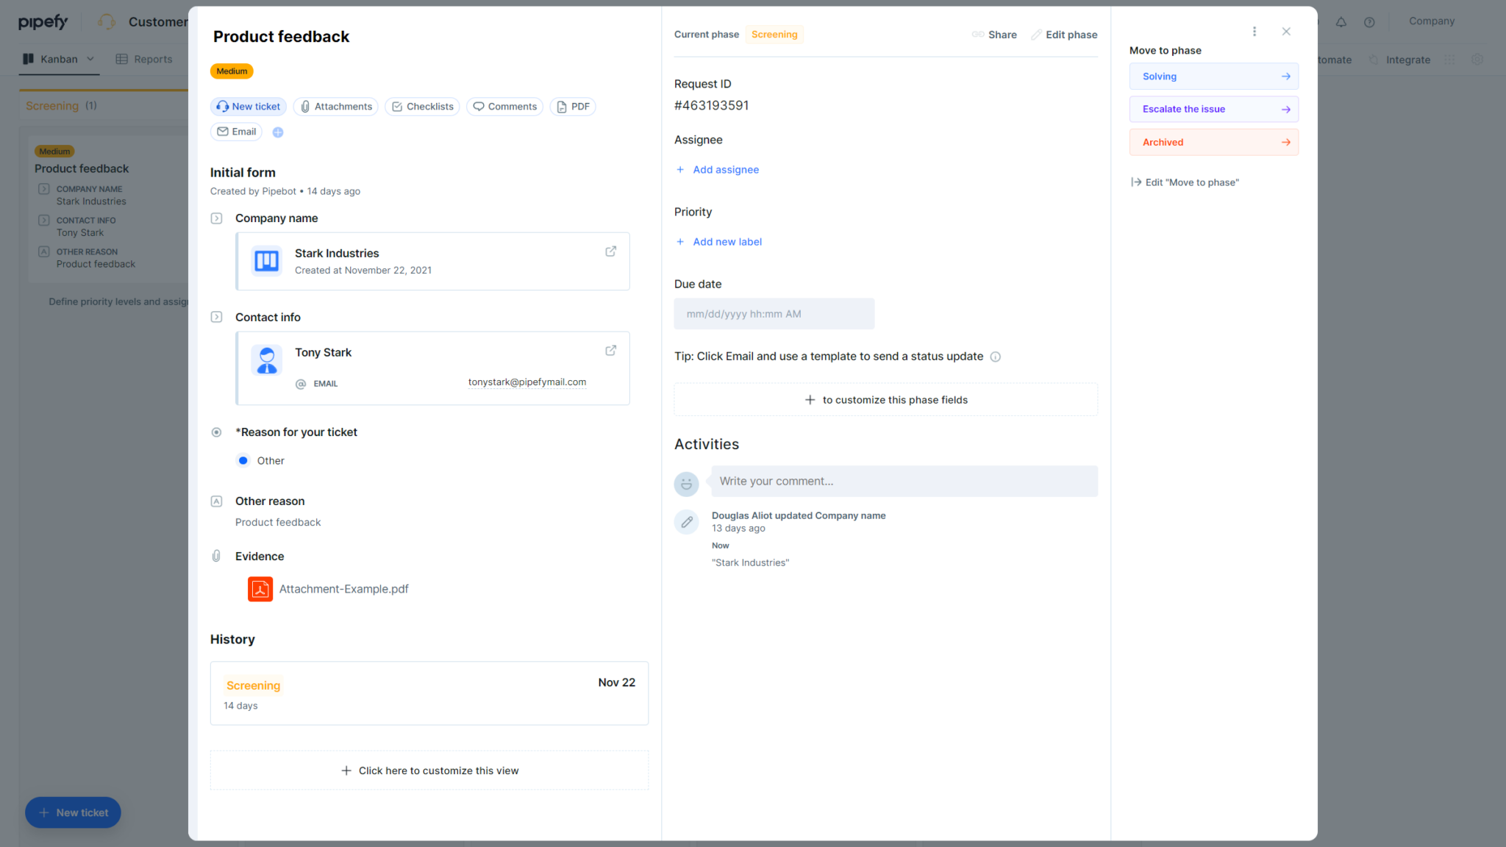Click the plus icon to add more actions
Viewport: 1506px width, 847px height.
278,132
